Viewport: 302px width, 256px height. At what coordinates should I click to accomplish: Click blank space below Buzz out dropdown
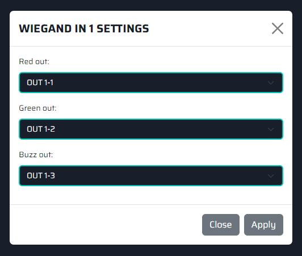click(151, 195)
